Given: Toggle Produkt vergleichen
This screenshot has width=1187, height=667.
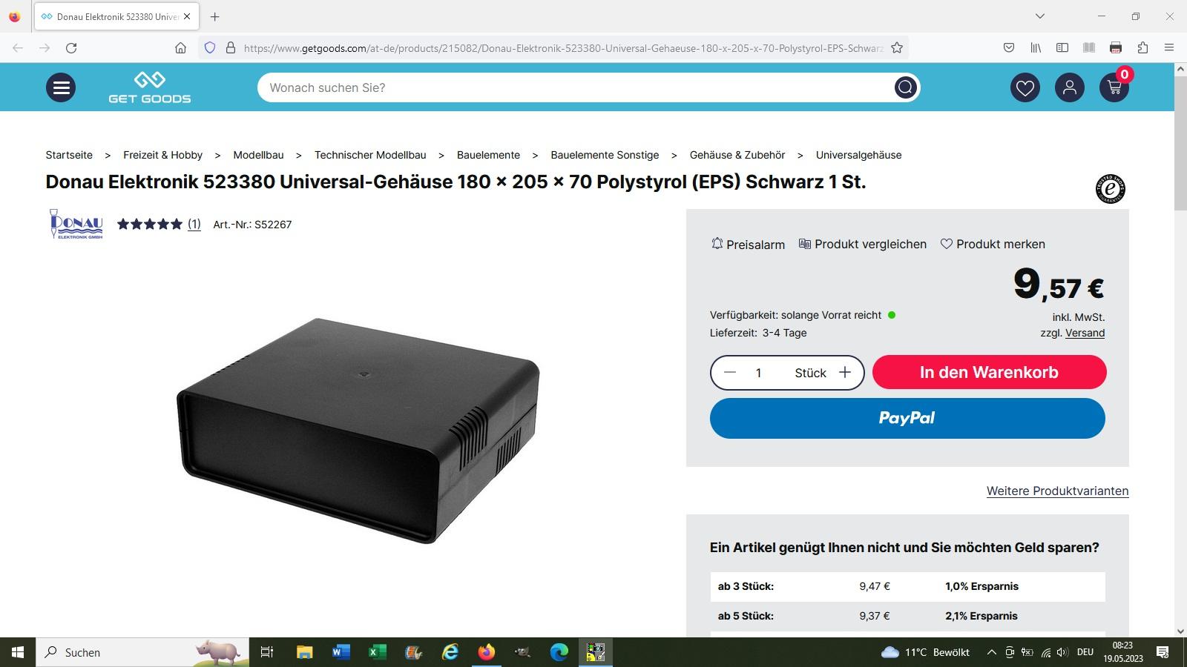Looking at the screenshot, I should [863, 244].
